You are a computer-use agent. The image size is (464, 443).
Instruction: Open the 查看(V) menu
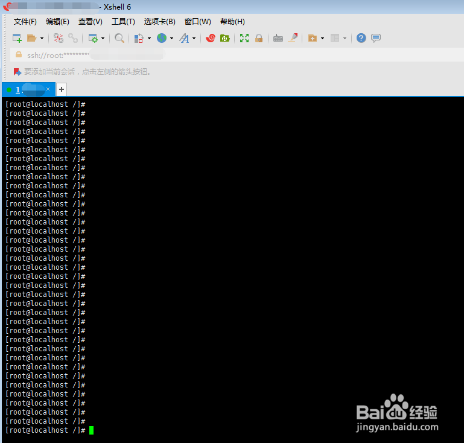pos(91,22)
